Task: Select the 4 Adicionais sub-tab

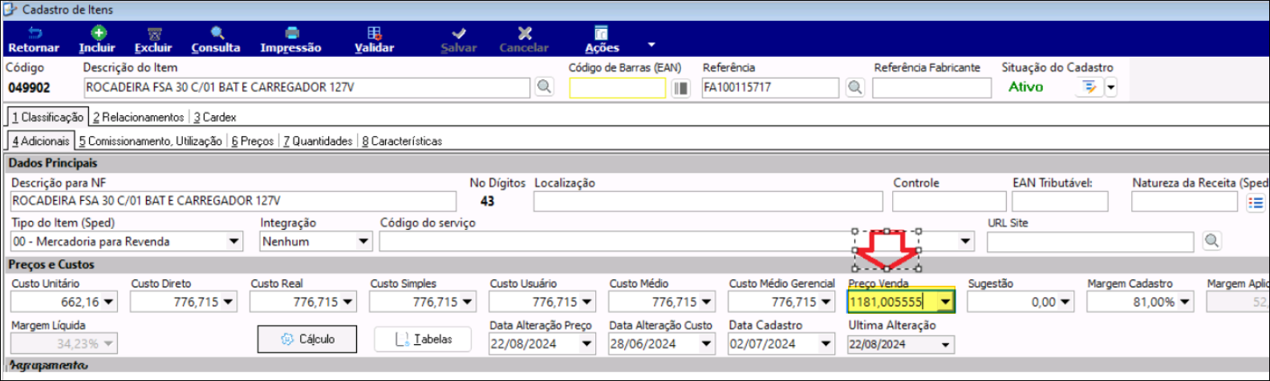Action: point(40,141)
